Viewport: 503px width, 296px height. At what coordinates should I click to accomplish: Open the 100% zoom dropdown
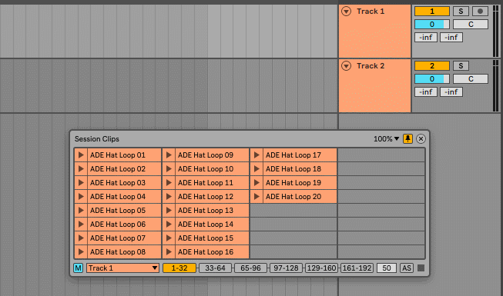point(386,138)
